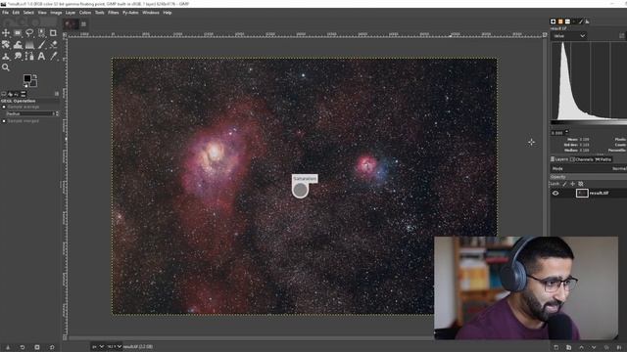Swap foreground and background colors

[35, 76]
